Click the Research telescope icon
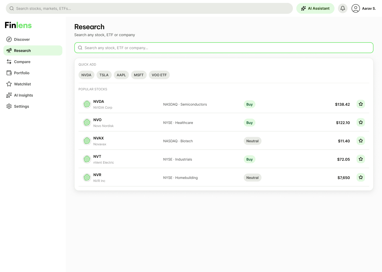Screen dimensions: 382x272 9,50
